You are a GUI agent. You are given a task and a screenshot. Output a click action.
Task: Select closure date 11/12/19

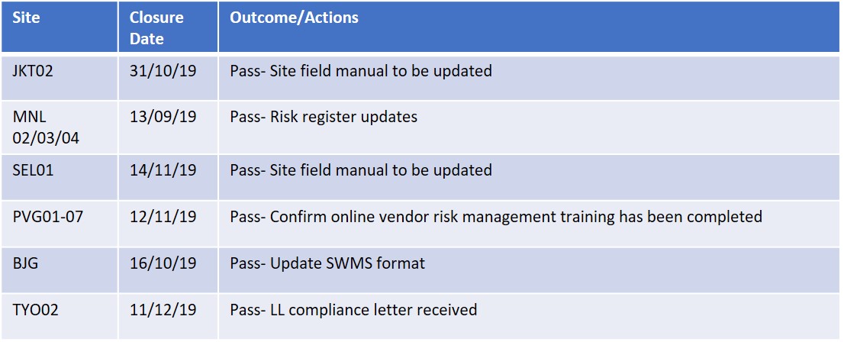pyautogui.click(x=163, y=310)
